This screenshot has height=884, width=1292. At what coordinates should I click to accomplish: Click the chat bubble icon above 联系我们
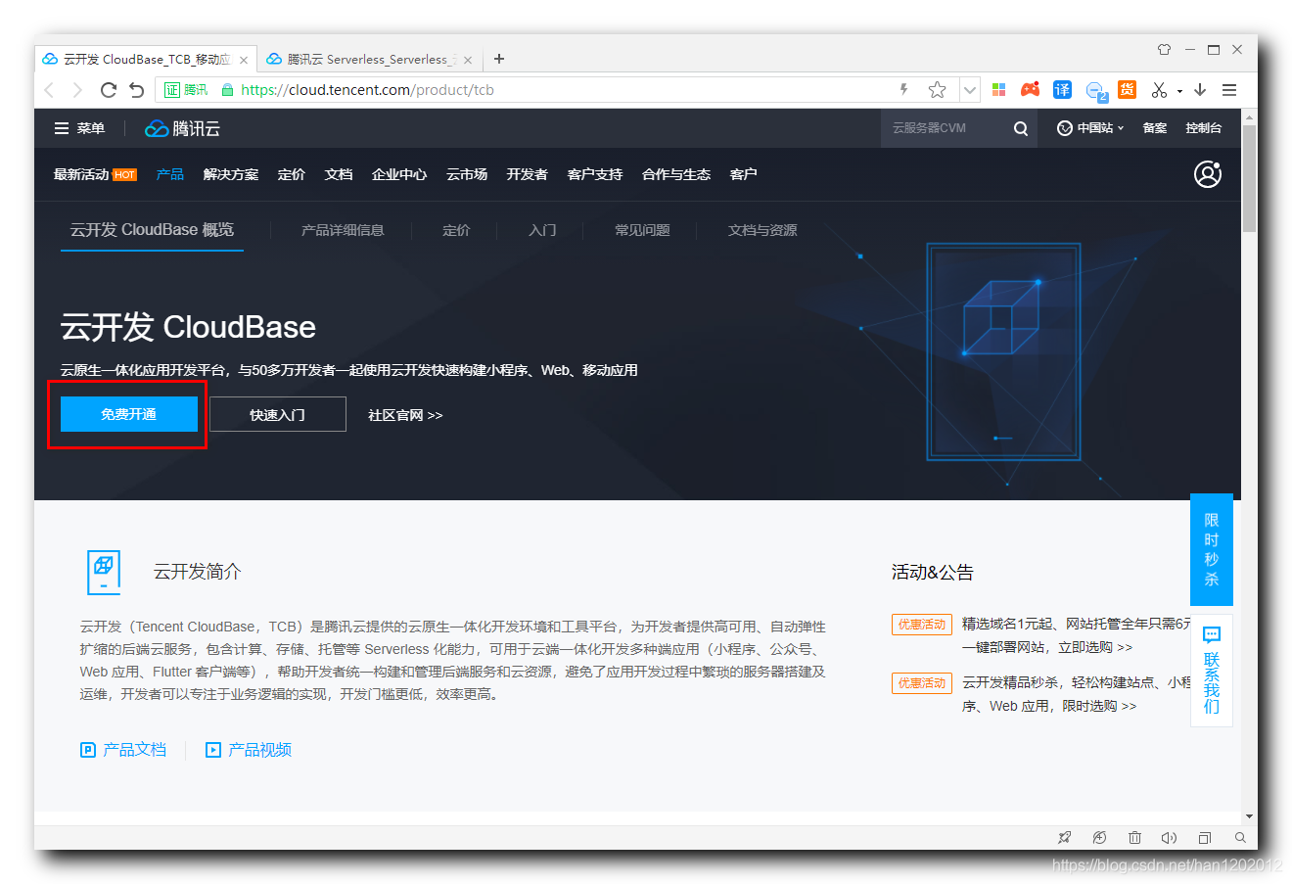pos(1212,634)
